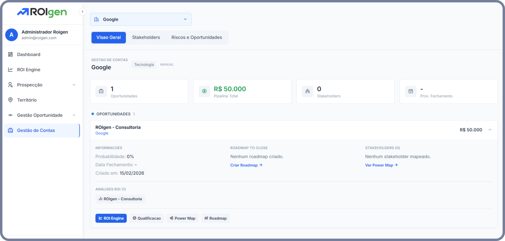
Task: Click the Pipeline Total dollar icon
Action: (204, 91)
